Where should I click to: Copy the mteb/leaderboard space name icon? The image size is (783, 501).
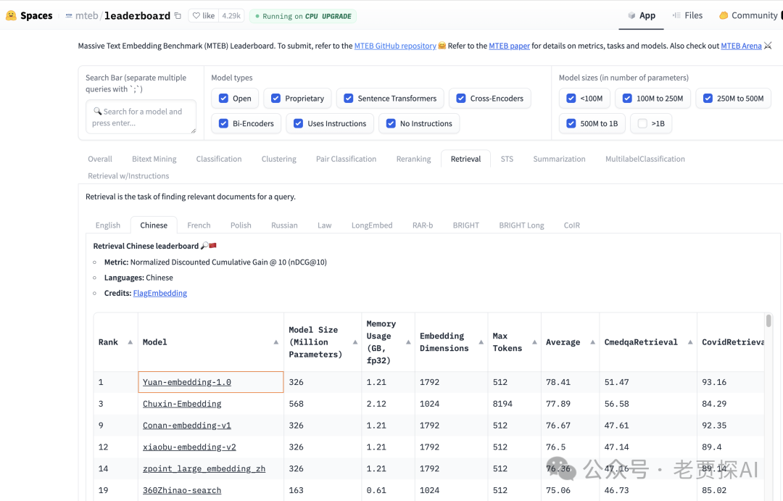[178, 15]
